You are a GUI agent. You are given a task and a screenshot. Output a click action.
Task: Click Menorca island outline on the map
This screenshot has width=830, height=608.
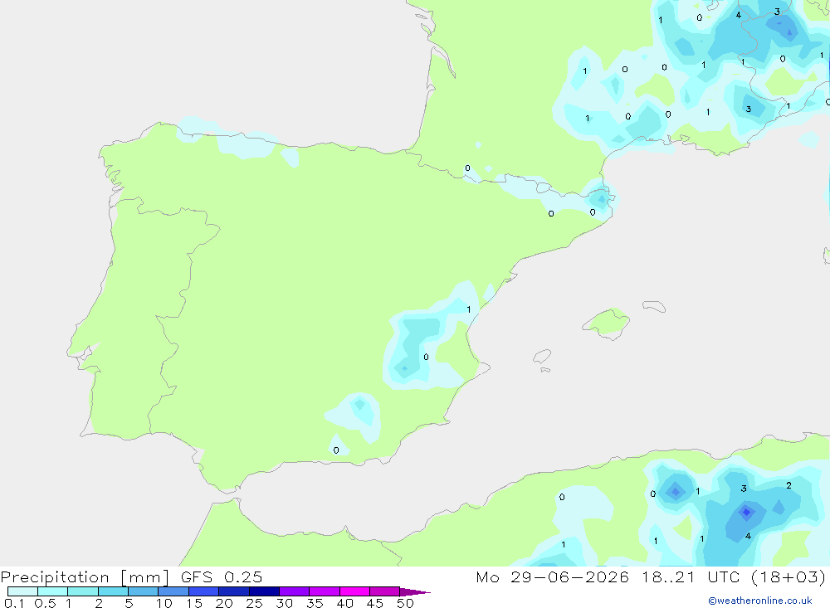pyautogui.click(x=654, y=306)
